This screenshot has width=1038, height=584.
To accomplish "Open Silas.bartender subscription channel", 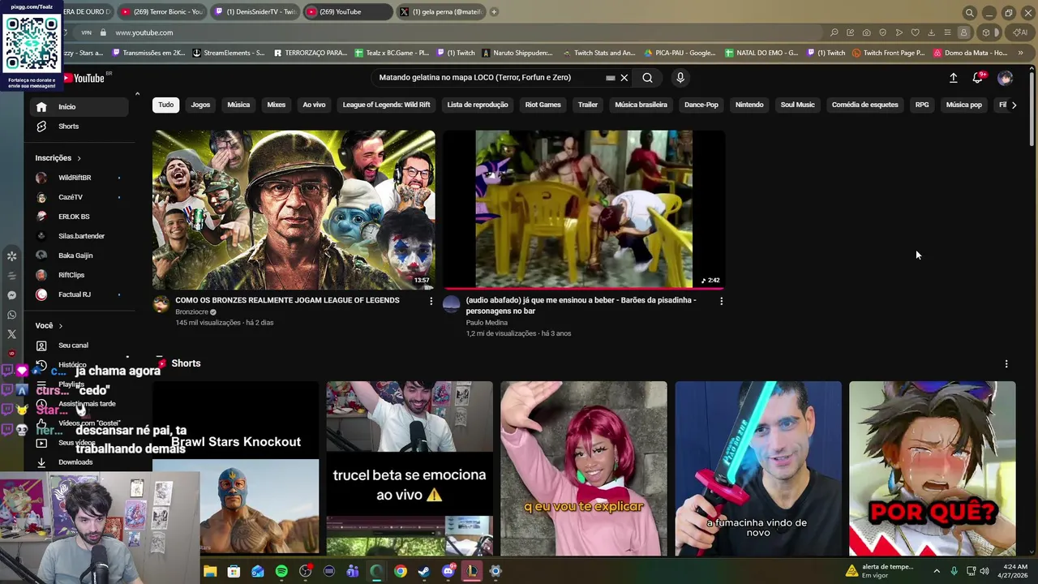I will (79, 236).
